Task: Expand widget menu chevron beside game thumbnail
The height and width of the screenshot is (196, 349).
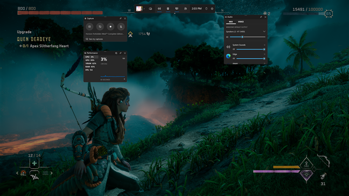Action: 144,9
